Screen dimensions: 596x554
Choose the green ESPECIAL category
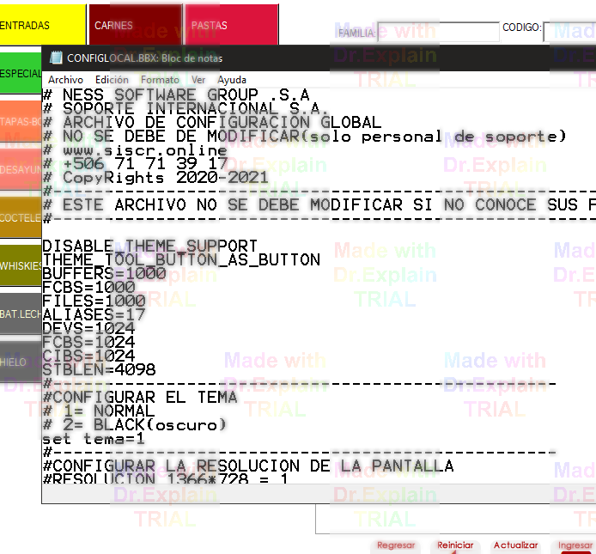click(20, 74)
